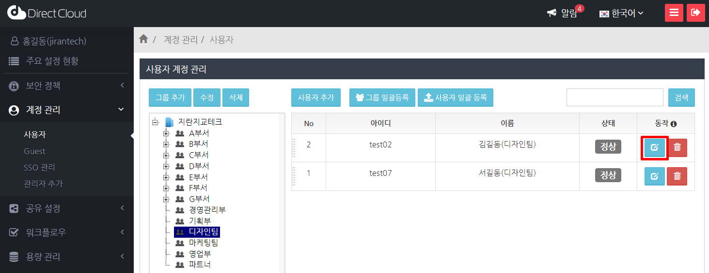Image resolution: width=709 pixels, height=273 pixels.
Task: Select the 기획부 group
Action: coord(200,221)
